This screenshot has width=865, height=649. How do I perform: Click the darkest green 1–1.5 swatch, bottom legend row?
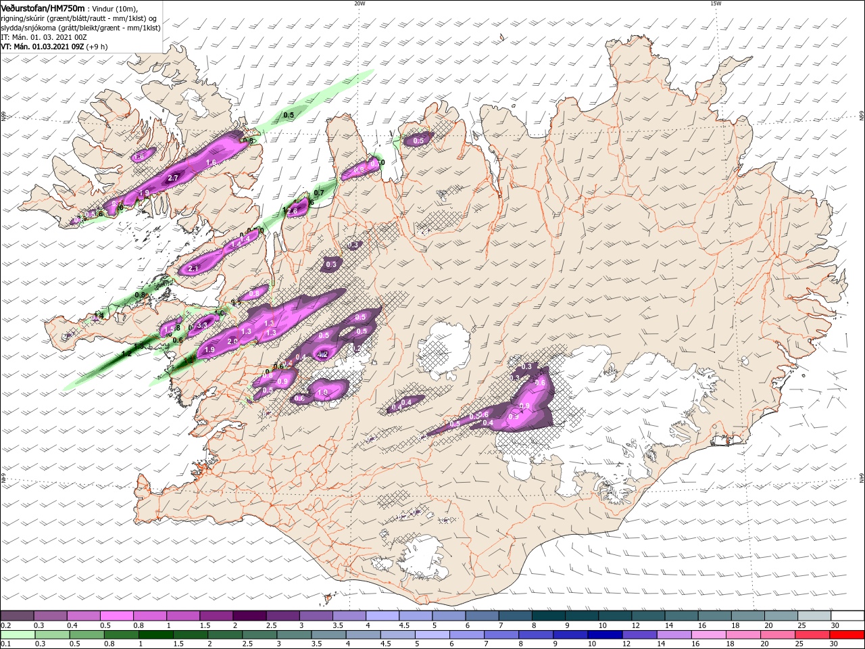tap(156, 635)
